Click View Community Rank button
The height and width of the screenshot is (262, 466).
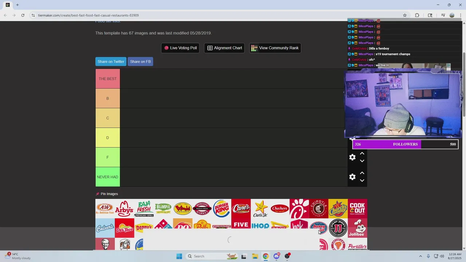click(275, 48)
